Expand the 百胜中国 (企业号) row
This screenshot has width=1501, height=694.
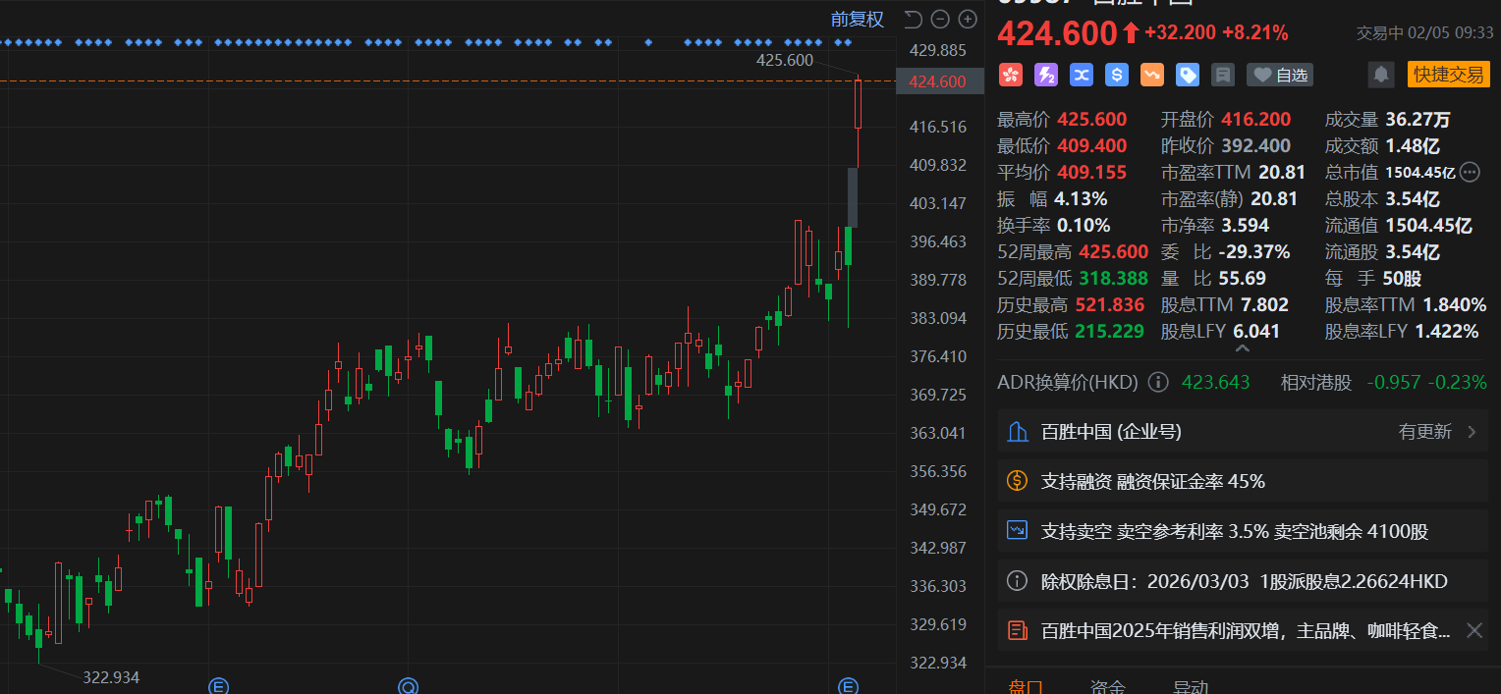[x=1471, y=432]
